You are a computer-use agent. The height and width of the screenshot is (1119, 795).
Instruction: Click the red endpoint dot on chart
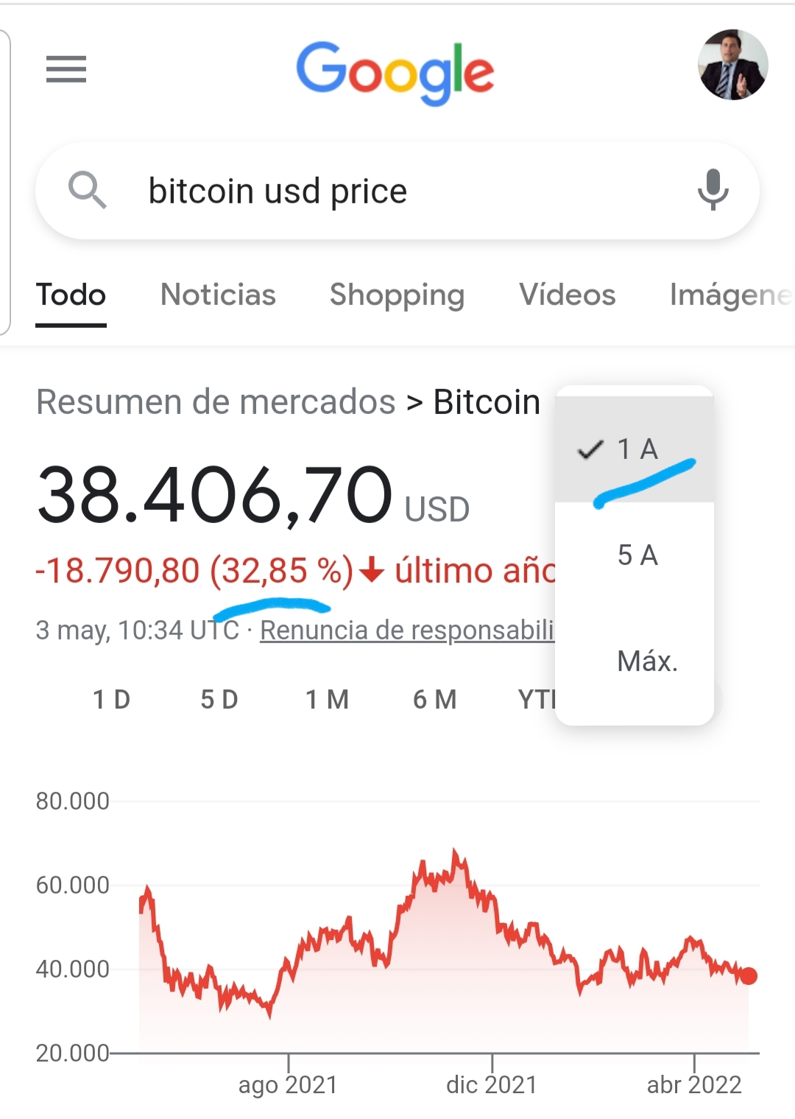[749, 976]
